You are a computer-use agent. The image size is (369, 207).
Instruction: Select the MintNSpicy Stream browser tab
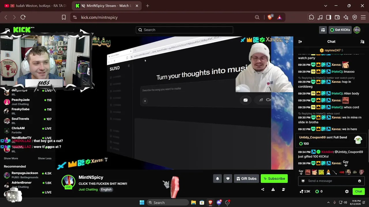pos(107,6)
